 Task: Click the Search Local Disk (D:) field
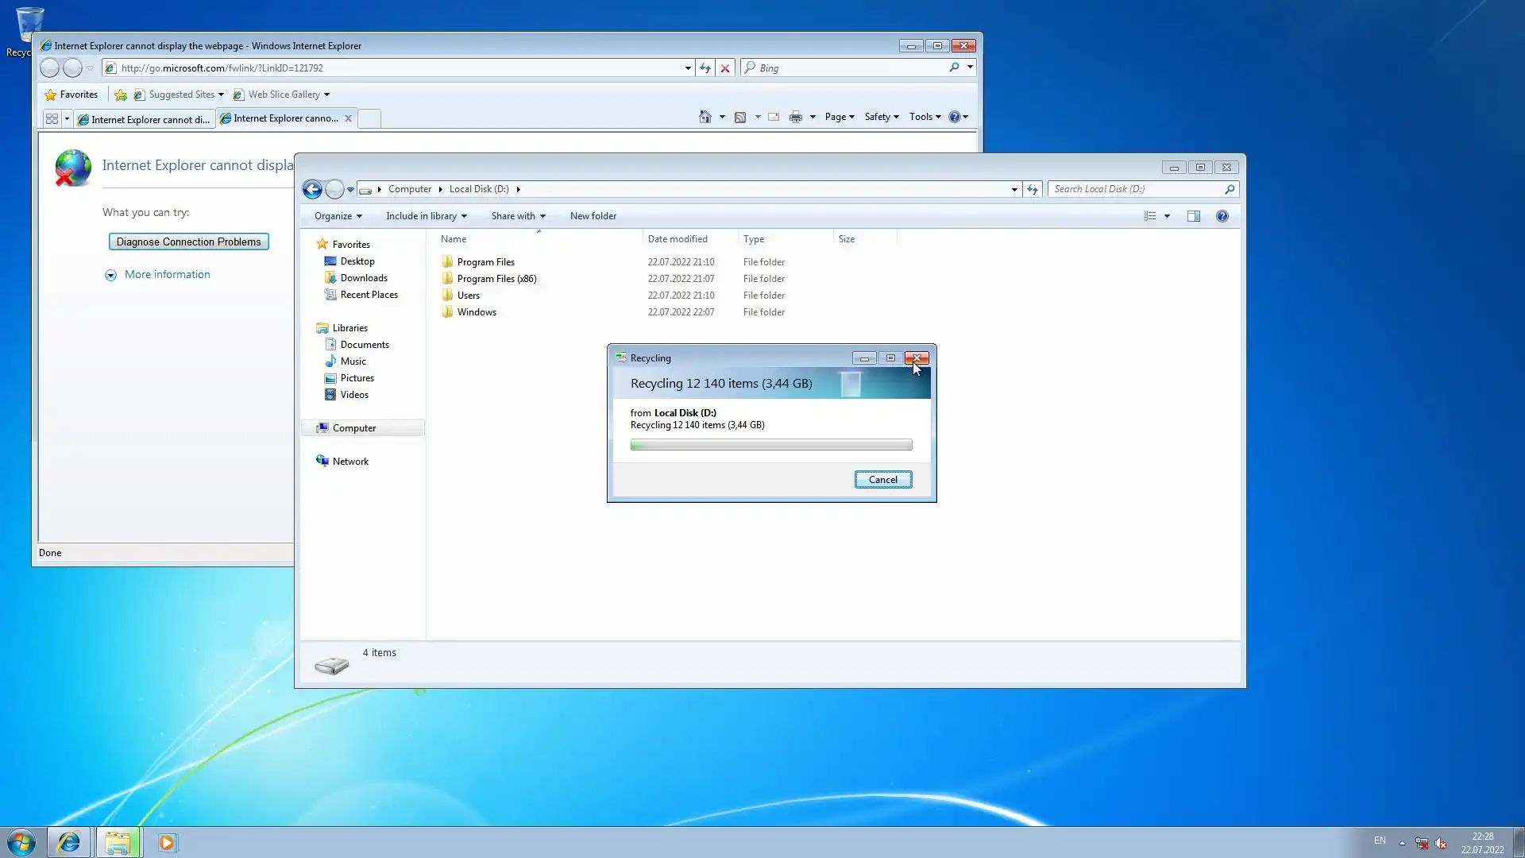click(1136, 189)
